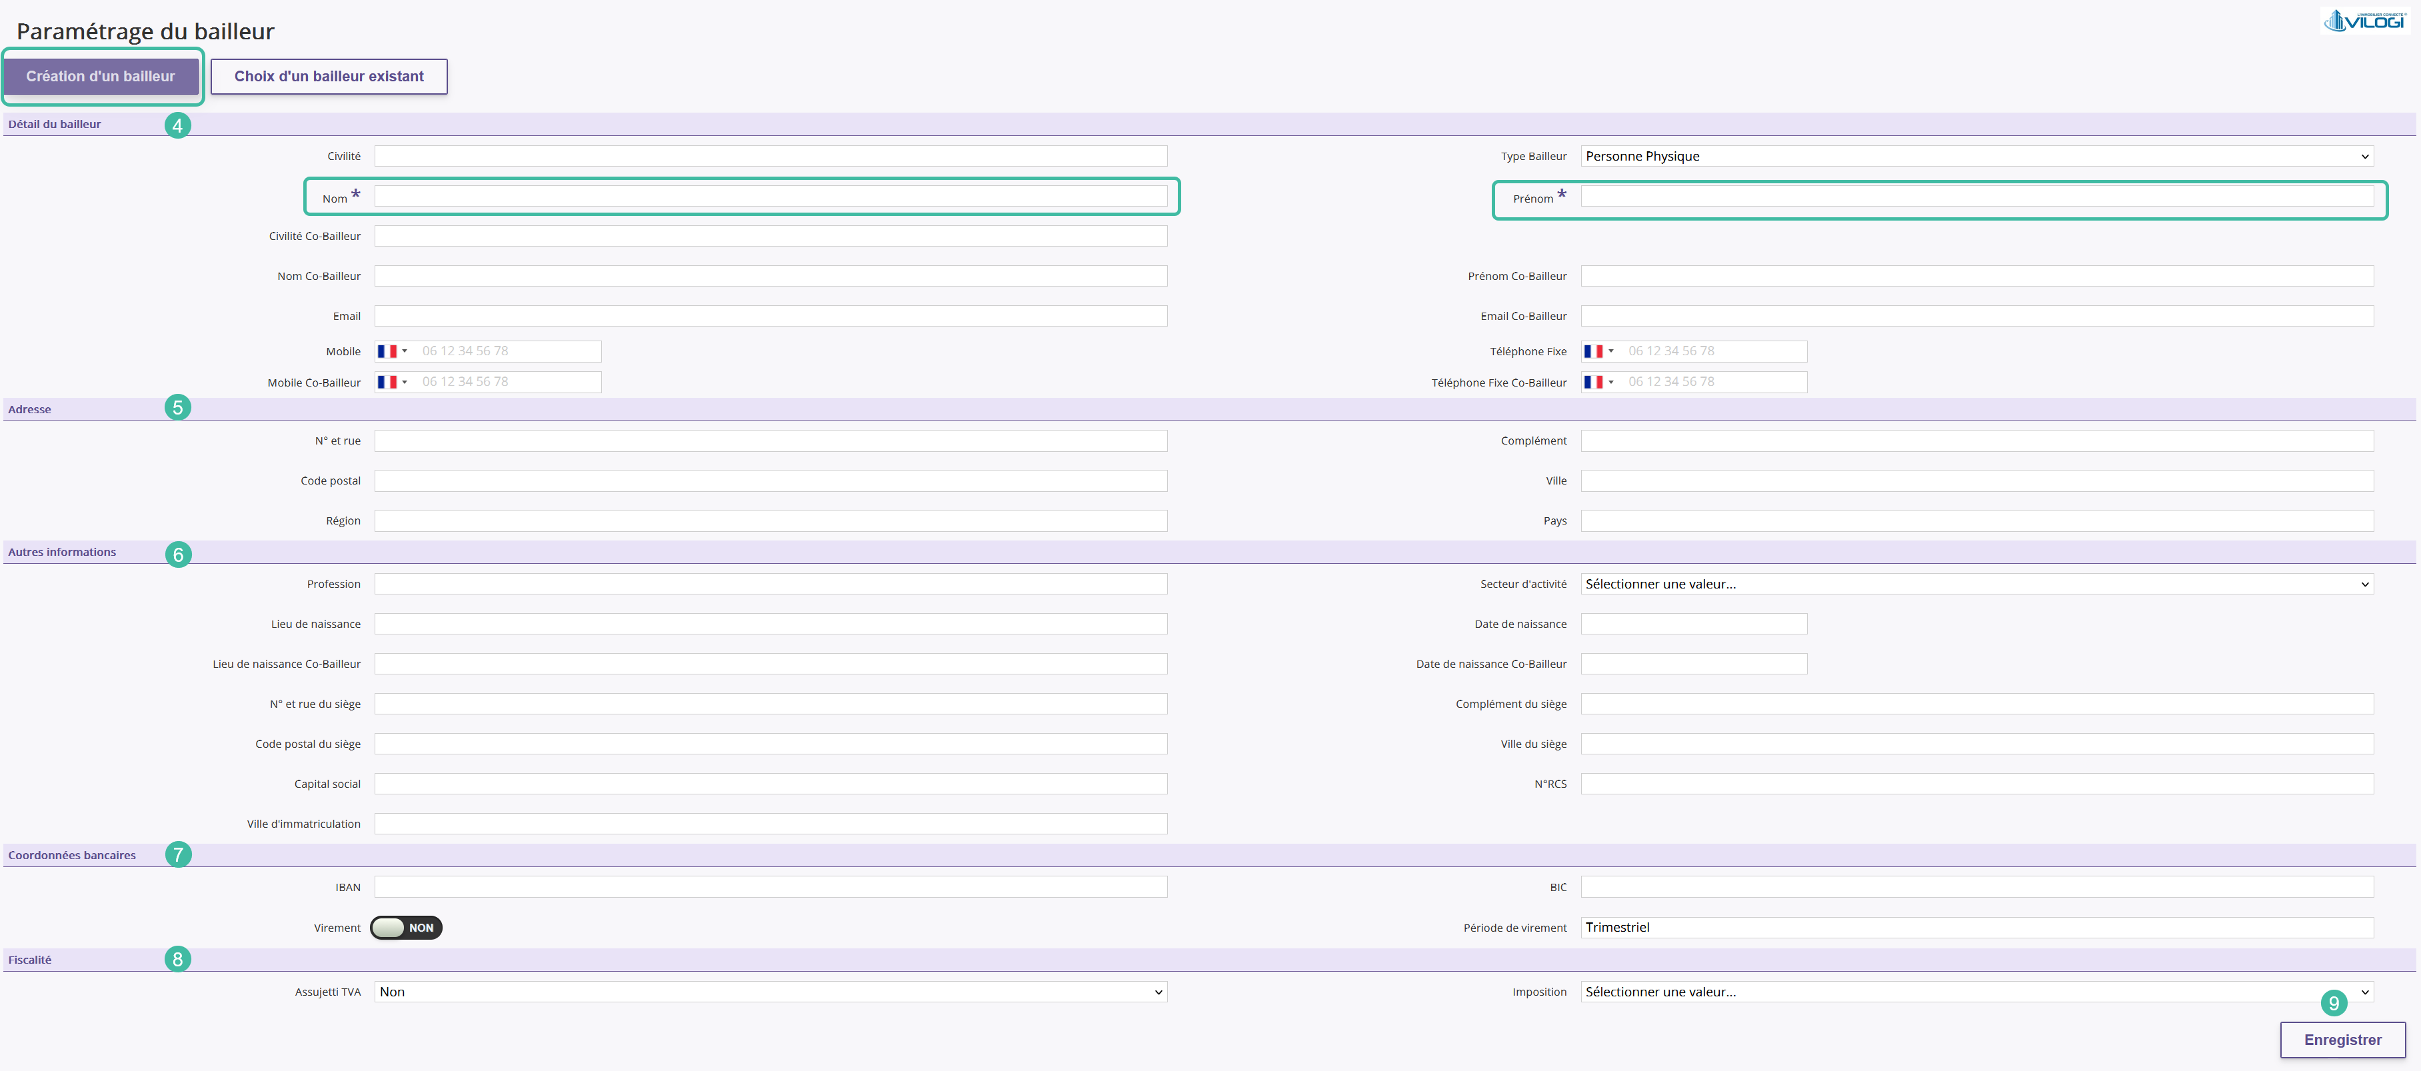Click into the Prénom field
This screenshot has width=2421, height=1071.
(x=1976, y=197)
